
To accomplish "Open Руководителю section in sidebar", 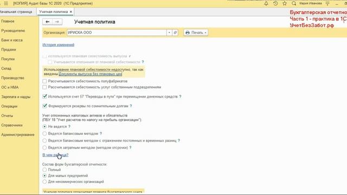I will pos(13,31).
